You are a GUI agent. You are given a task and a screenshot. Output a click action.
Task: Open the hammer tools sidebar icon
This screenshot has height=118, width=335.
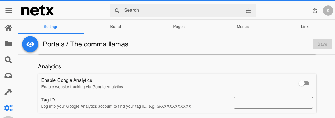(8, 92)
